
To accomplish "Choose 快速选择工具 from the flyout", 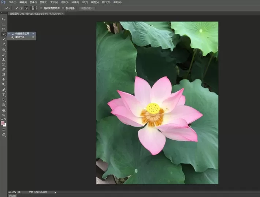I will [x=22, y=34].
